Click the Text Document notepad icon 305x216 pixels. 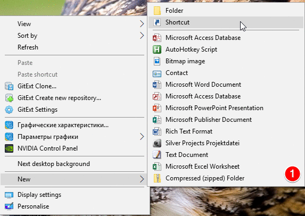point(157,155)
